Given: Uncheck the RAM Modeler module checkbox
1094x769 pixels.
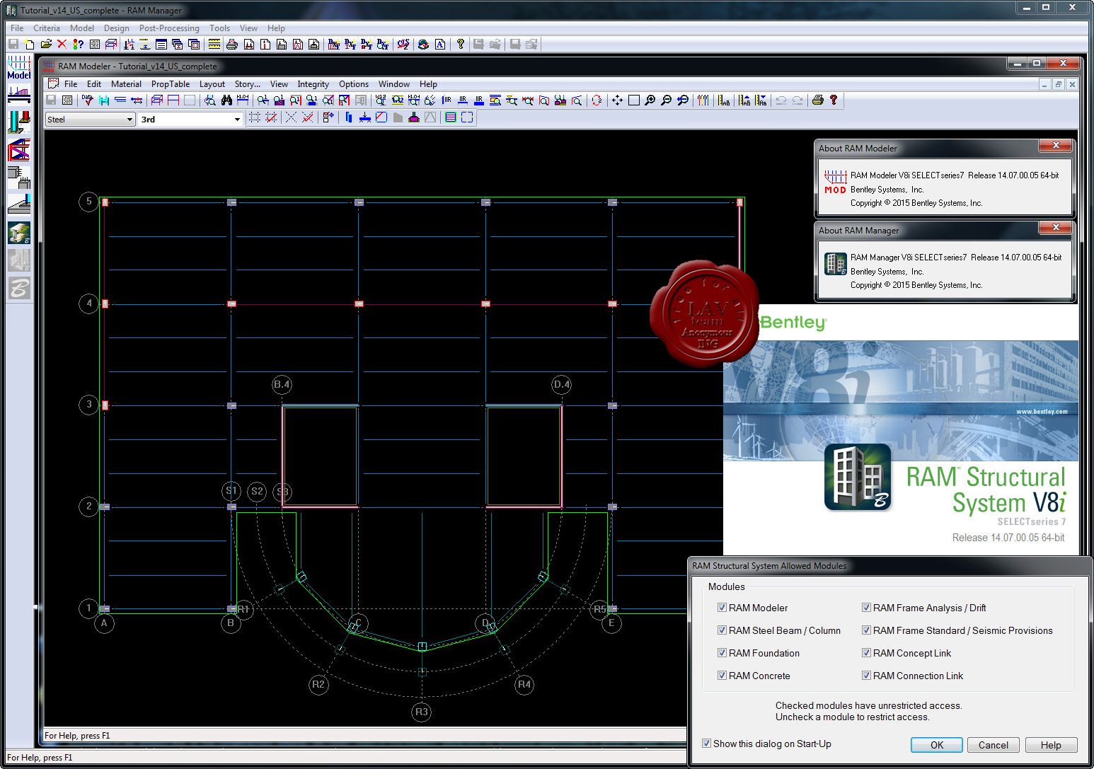Looking at the screenshot, I should click(x=722, y=608).
